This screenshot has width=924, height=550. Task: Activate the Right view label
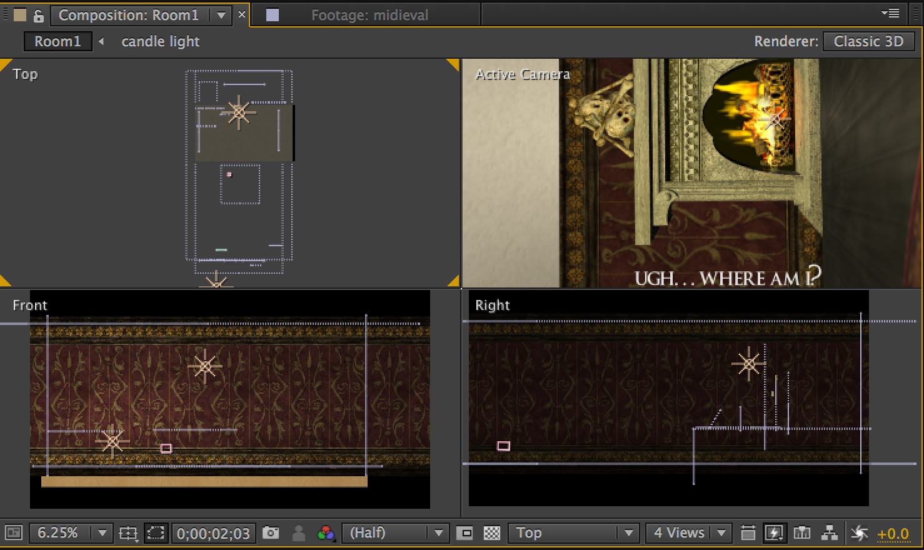tap(492, 305)
